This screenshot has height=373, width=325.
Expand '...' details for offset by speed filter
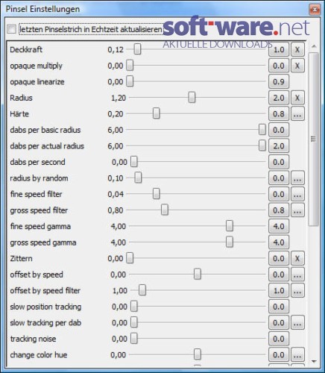pos(297,291)
